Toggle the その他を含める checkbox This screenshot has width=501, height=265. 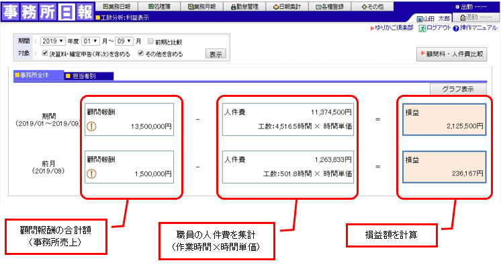pos(140,53)
